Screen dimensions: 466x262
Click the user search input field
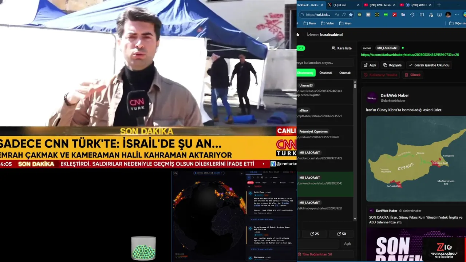coord(325,63)
